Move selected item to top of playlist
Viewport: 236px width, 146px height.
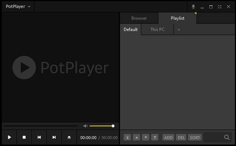[127, 137]
